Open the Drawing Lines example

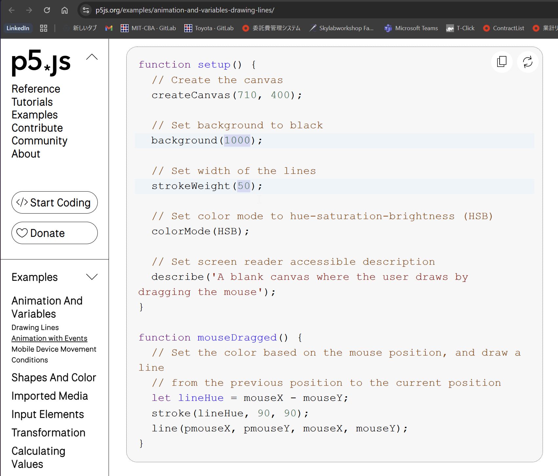click(x=35, y=327)
